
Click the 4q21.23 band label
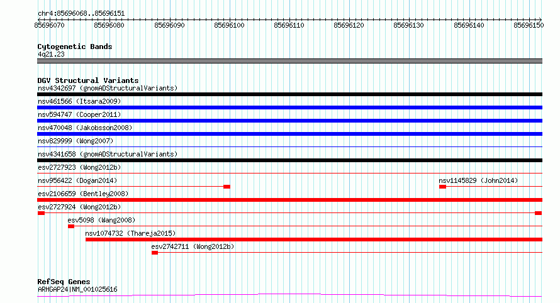(x=51, y=54)
